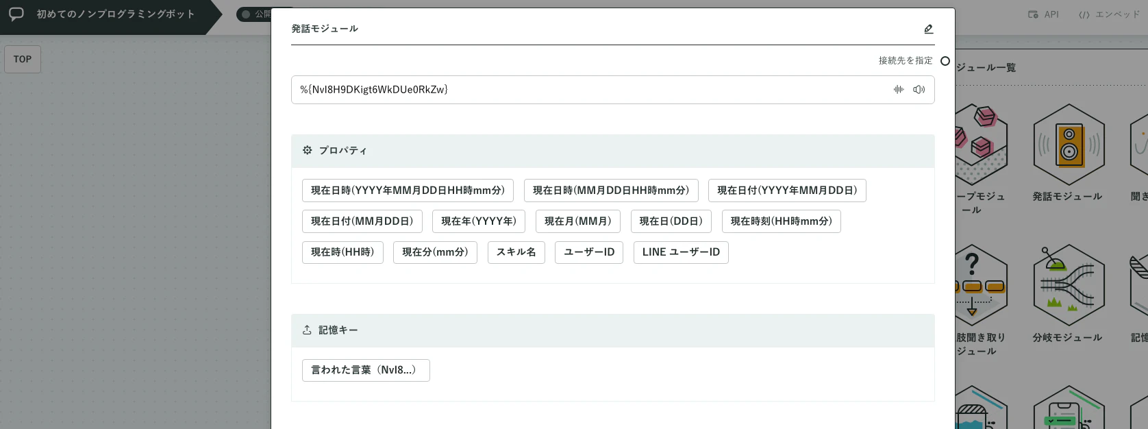The image size is (1148, 429).
Task: Insert 現在日付(MM月DD日) property
Action: tap(362, 221)
